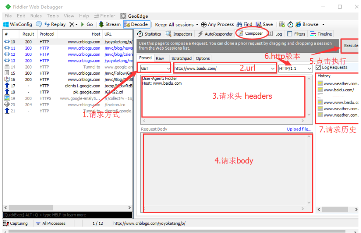Viewport: 361px width, 233px height.
Task: Open the Remove sessions X menu
Action: pyautogui.click(x=74, y=24)
